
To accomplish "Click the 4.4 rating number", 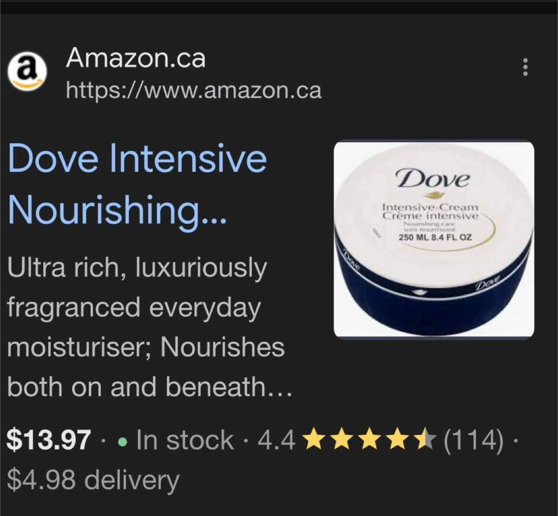I will [x=276, y=441].
